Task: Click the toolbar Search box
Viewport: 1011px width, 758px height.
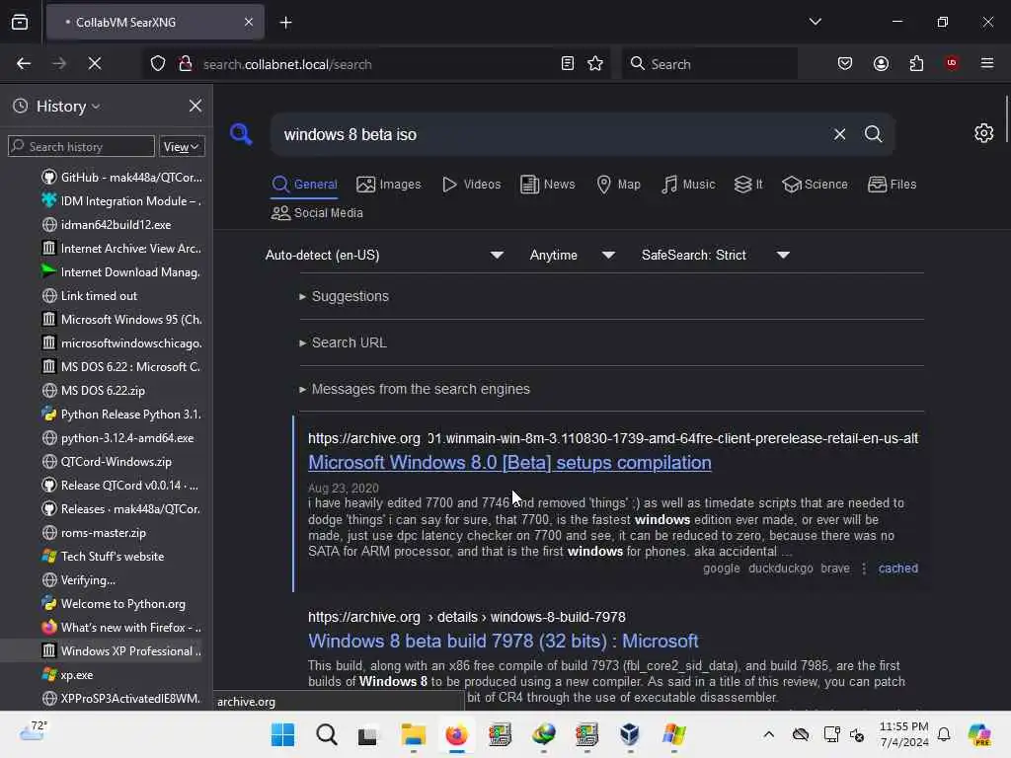Action: coord(709,64)
